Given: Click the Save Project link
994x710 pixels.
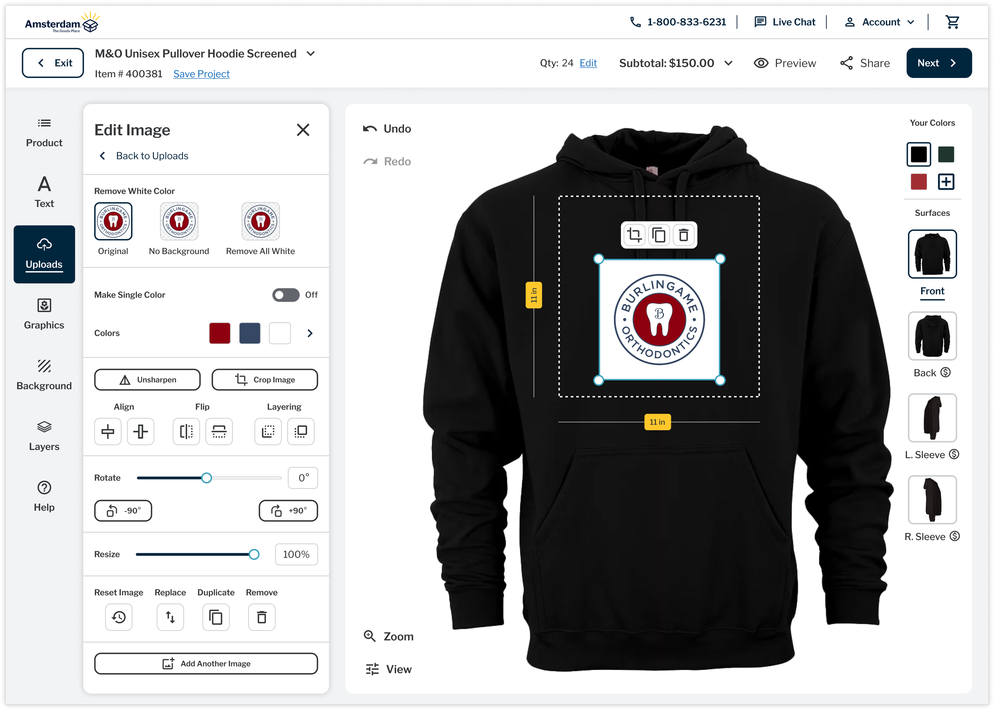Looking at the screenshot, I should [x=201, y=74].
